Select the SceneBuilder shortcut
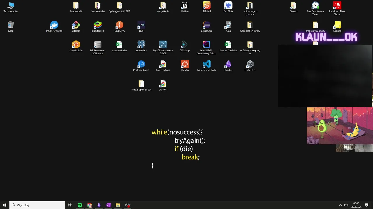This screenshot has width=373, height=209. click(76, 46)
